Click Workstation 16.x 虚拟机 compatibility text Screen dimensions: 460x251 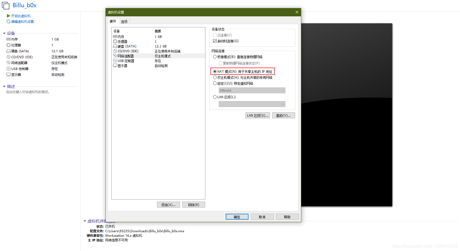124,236
